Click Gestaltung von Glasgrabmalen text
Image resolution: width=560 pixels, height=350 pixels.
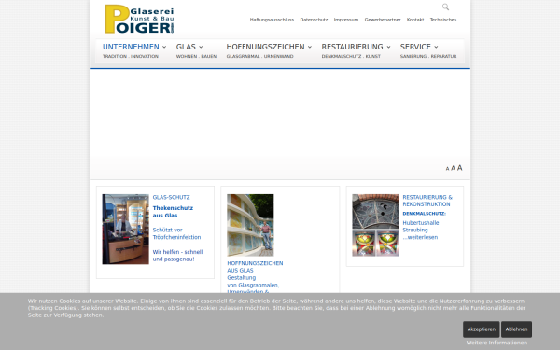pyautogui.click(x=253, y=282)
